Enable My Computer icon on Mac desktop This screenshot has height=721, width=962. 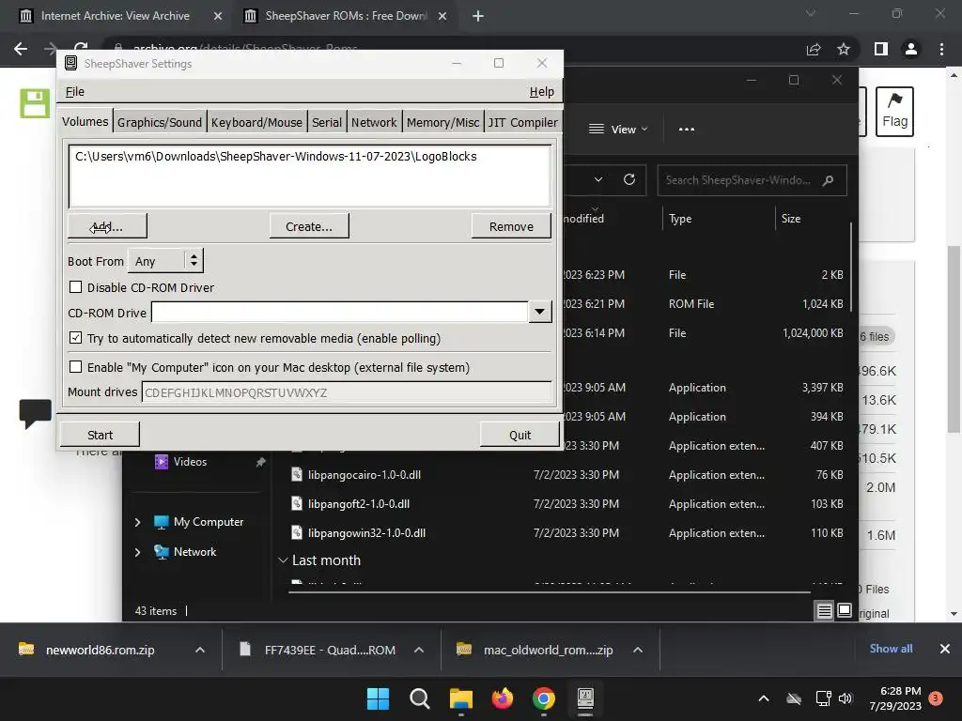75,367
